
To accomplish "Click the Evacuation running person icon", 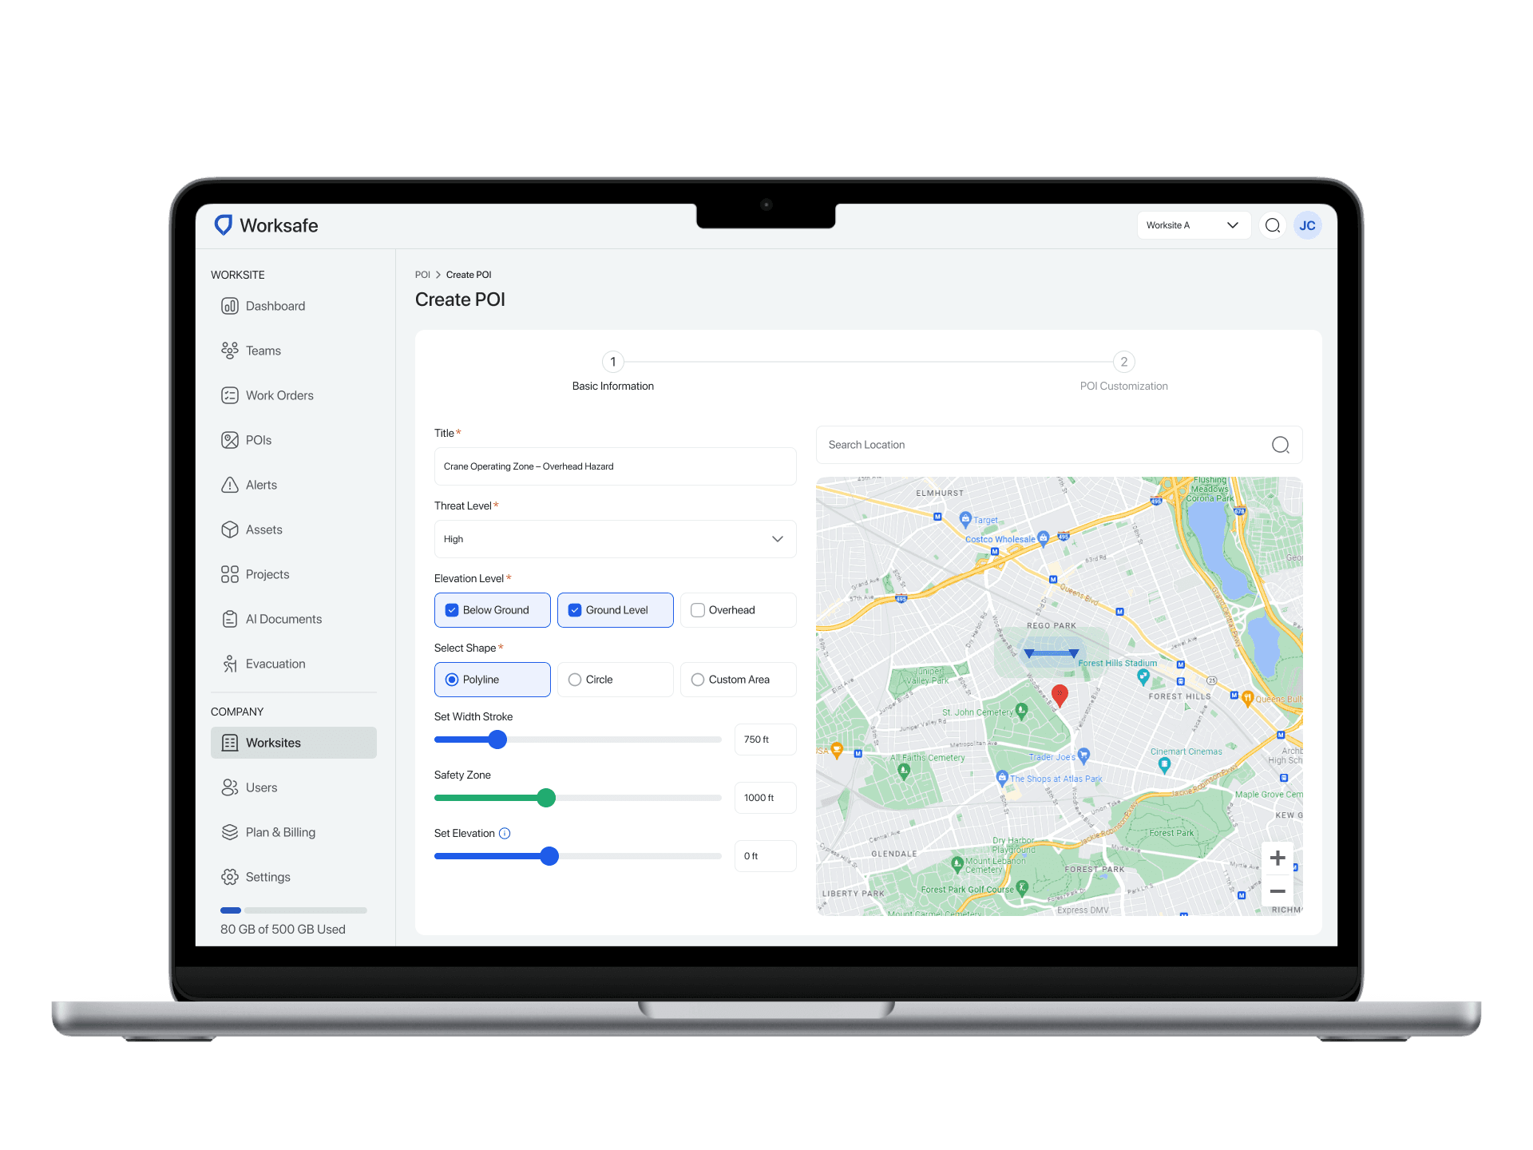I will [x=230, y=664].
